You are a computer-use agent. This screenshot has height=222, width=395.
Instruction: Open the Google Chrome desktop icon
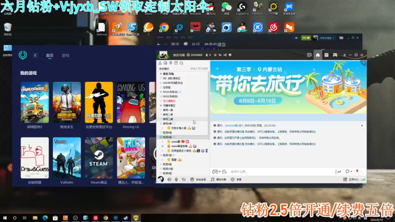pos(164,27)
